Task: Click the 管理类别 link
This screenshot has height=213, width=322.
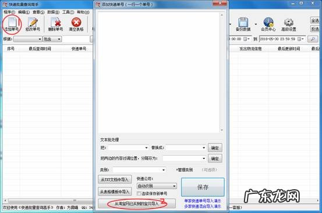Action: click(185, 169)
